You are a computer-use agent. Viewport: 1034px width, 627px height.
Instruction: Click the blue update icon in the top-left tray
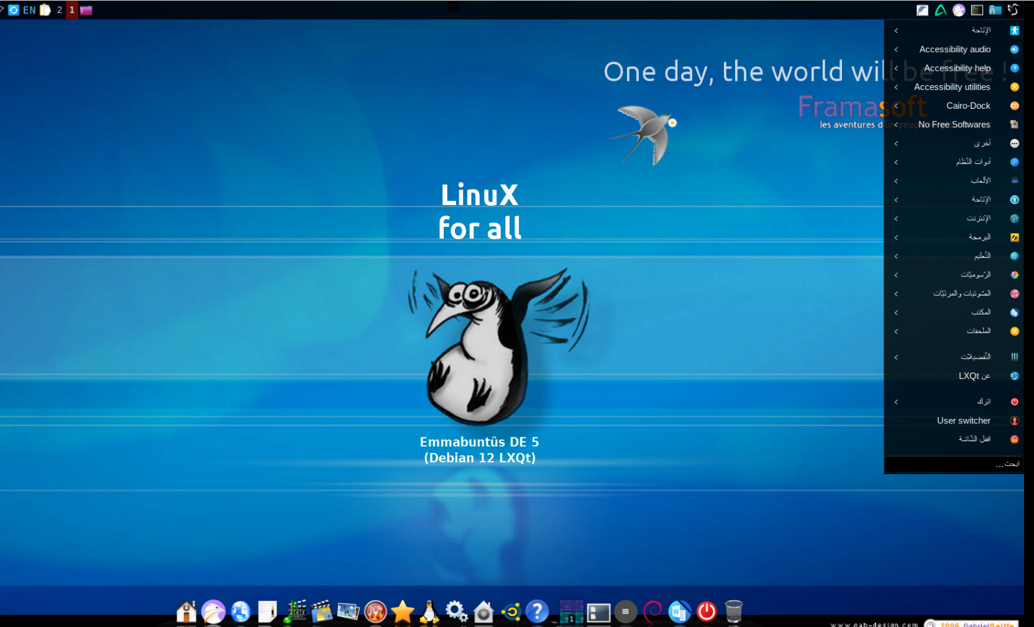coord(15,10)
